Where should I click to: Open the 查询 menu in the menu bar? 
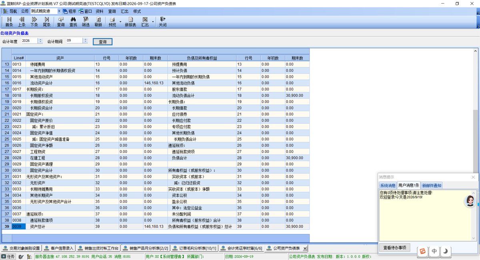(112, 12)
